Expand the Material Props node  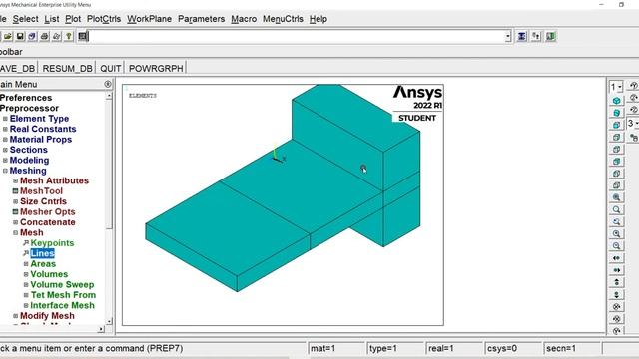tap(5, 140)
